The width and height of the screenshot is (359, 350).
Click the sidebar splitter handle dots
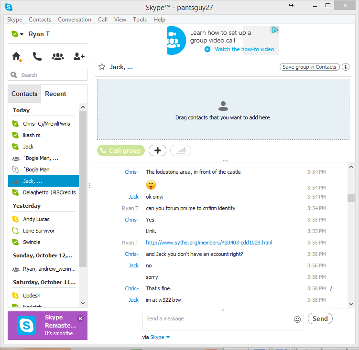90,186
